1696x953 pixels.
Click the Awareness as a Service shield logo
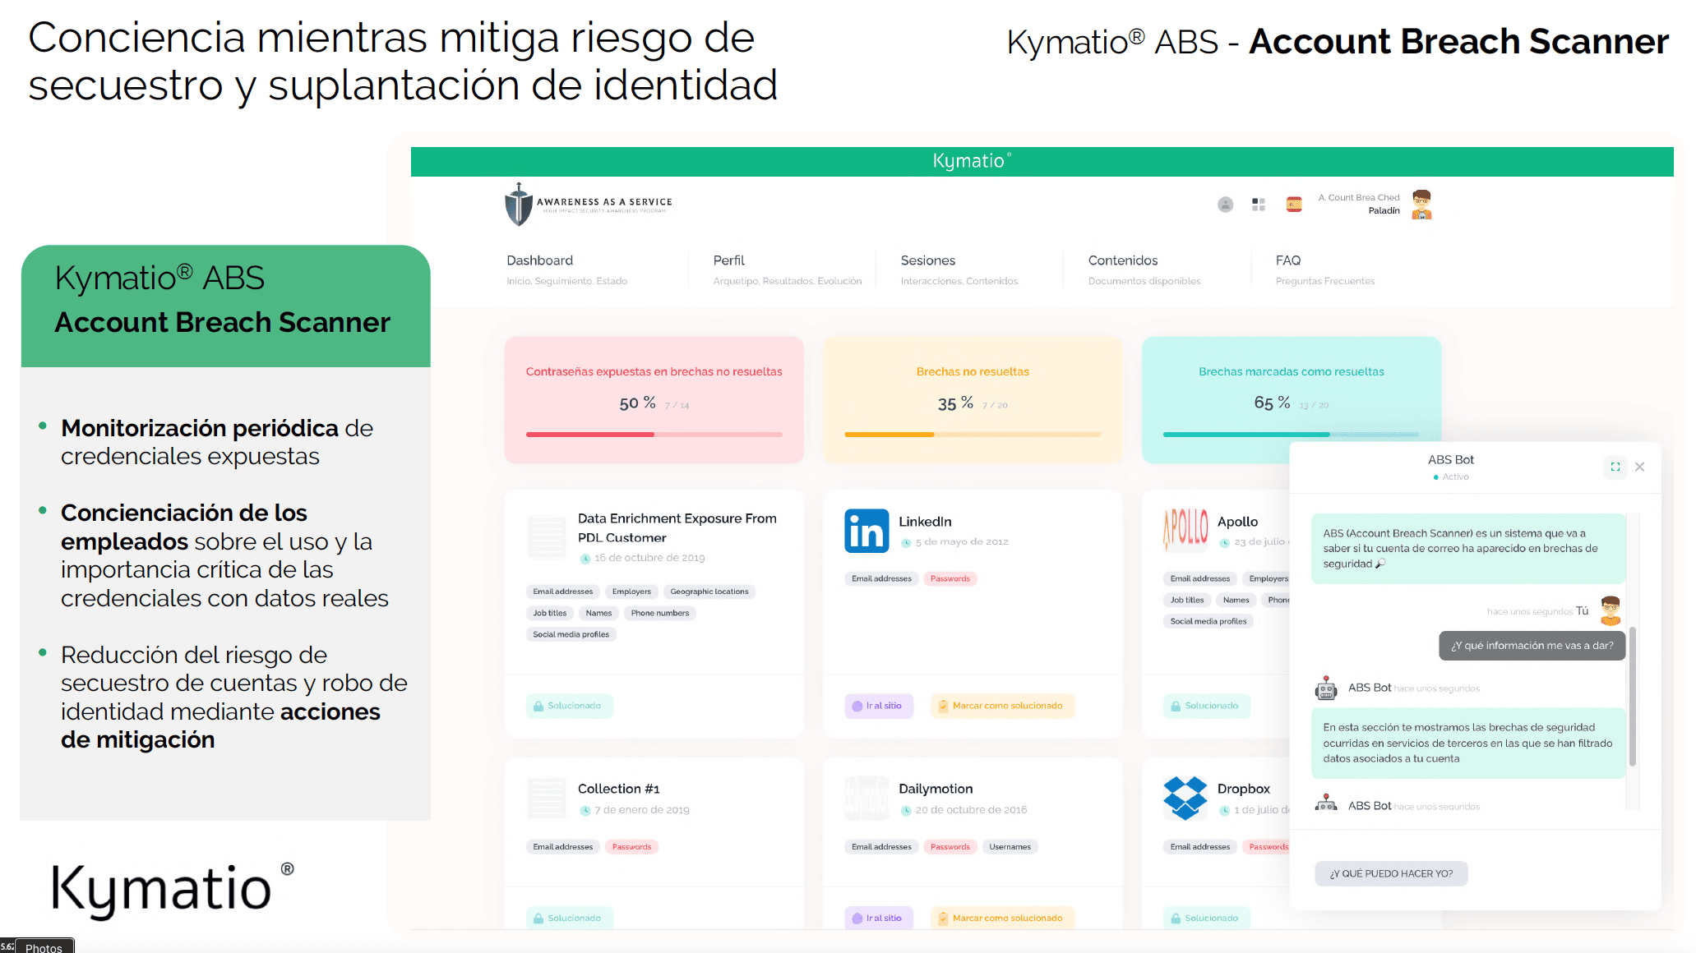click(x=516, y=202)
